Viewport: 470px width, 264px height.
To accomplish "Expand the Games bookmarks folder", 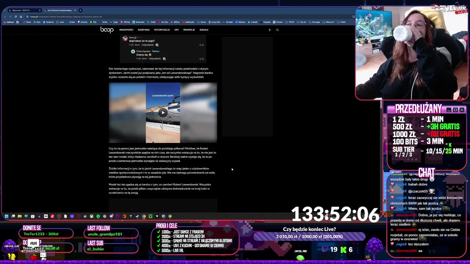I will point(201,22).
